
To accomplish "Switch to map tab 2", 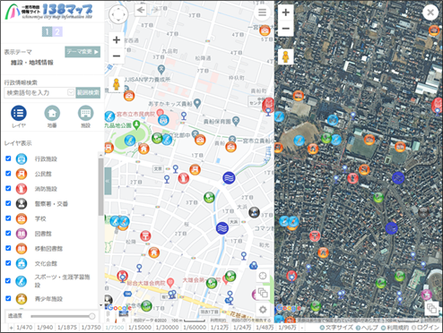I will point(57,31).
